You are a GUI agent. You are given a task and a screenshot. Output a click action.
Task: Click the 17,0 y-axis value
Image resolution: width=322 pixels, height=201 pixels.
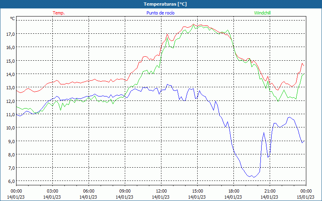(11, 34)
